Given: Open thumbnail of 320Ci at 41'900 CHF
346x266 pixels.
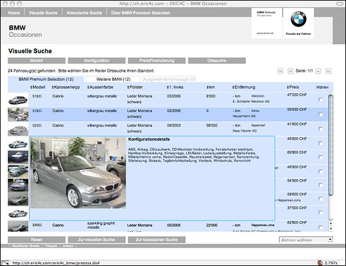Looking at the screenshot, I should tap(18, 130).
